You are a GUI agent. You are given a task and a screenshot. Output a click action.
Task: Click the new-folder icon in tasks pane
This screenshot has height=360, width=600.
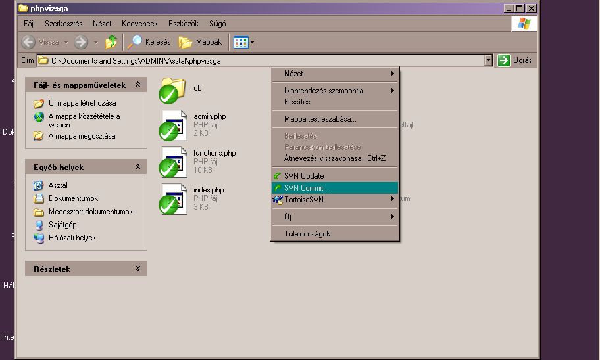39,103
